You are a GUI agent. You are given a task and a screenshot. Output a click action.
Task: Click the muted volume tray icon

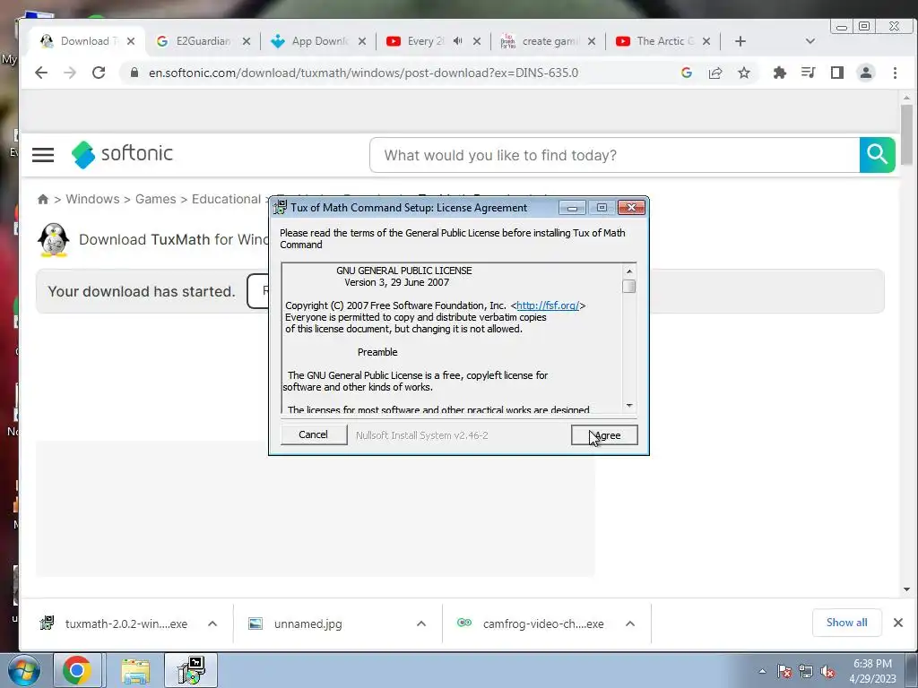tap(827, 671)
